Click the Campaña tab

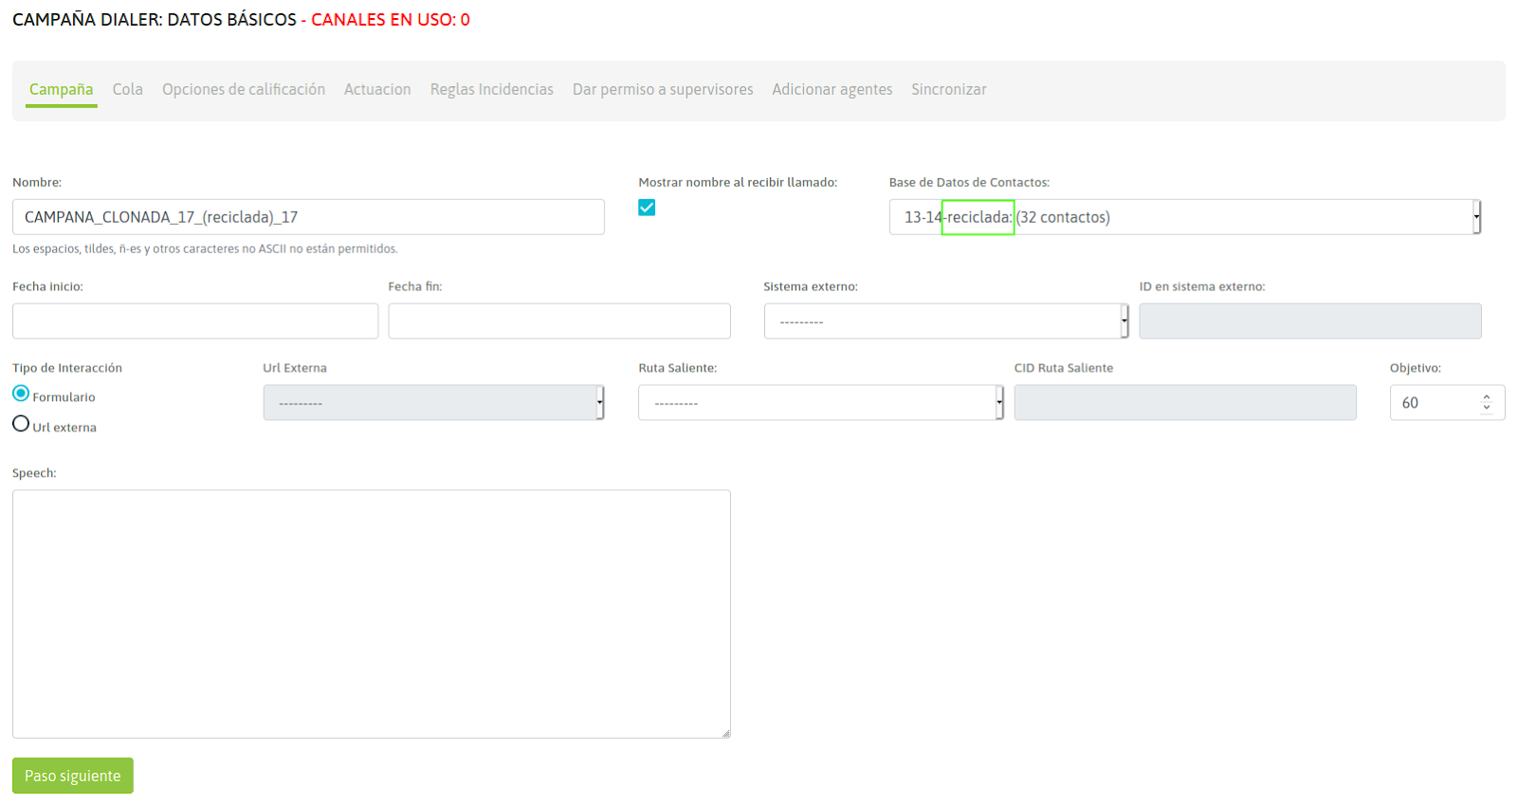pyautogui.click(x=61, y=89)
